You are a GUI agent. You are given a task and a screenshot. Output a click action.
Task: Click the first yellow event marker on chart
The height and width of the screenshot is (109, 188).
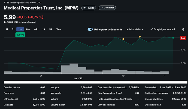[123, 39]
